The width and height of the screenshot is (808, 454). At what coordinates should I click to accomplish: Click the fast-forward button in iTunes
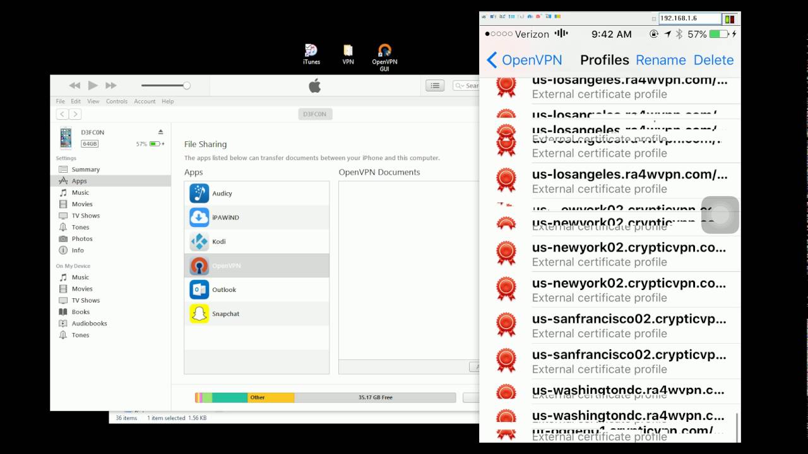(111, 85)
